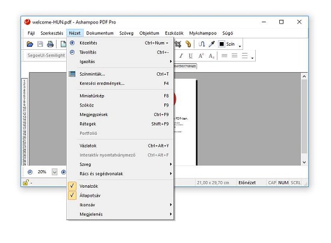This screenshot has width=331, height=243.
Task: Expand the Szveg submenu
Action: pos(120,164)
